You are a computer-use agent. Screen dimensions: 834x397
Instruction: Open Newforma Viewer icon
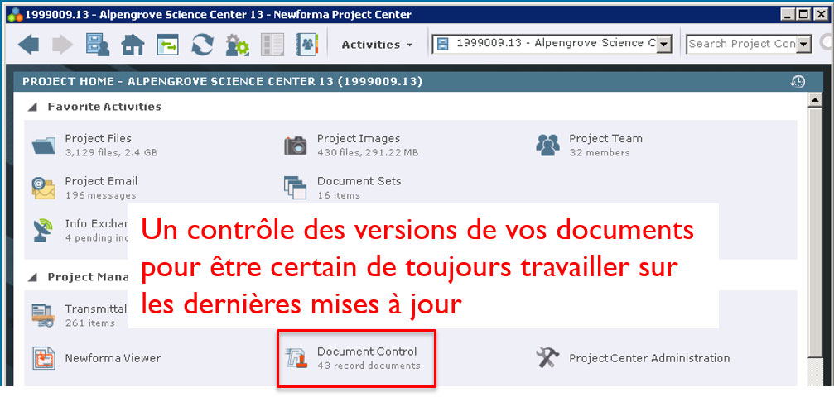pyautogui.click(x=44, y=358)
